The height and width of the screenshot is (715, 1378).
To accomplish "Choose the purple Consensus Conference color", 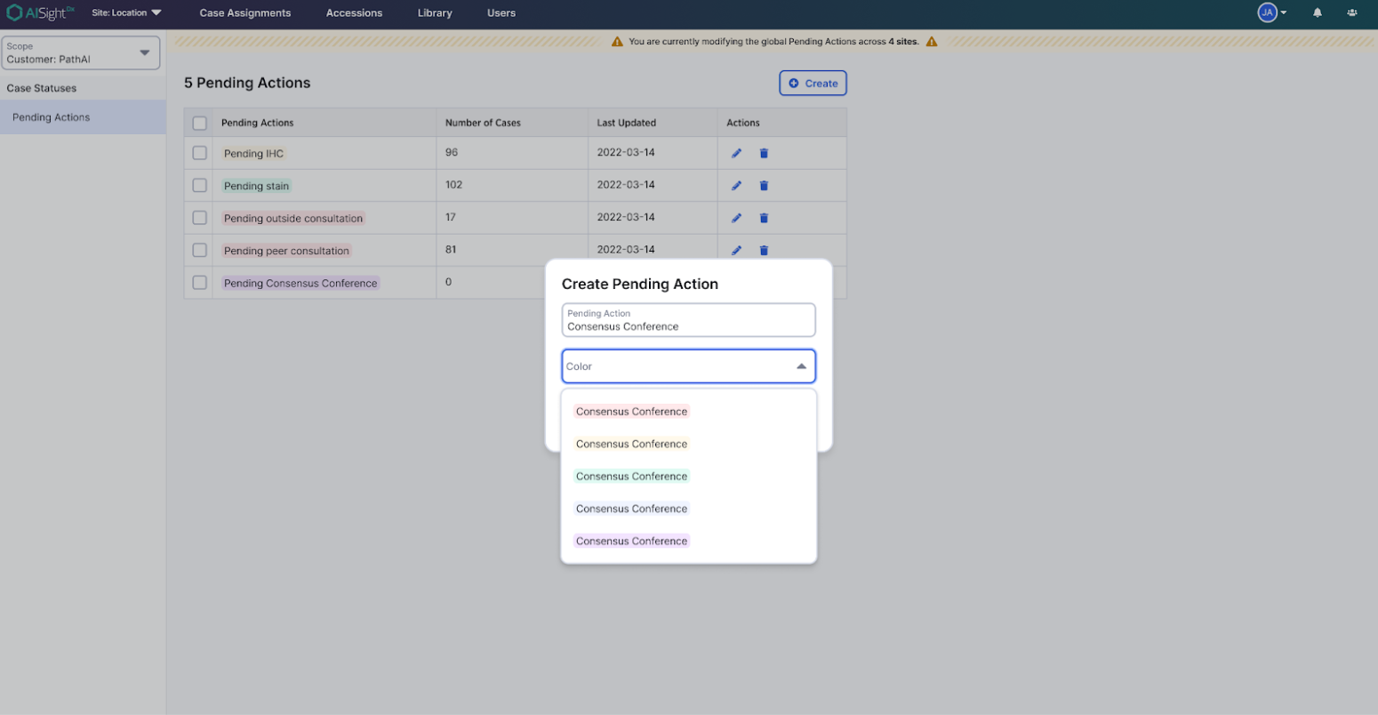I will 631,541.
